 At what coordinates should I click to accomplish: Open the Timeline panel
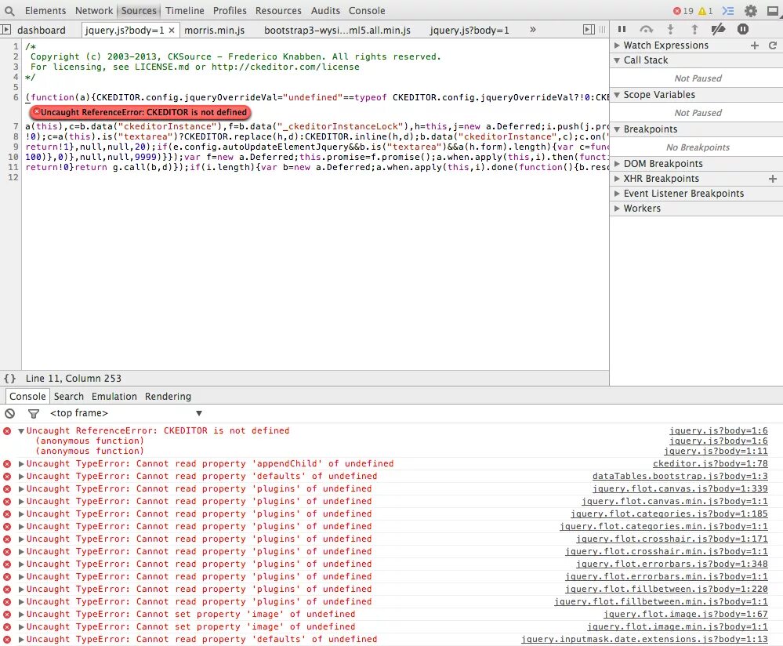point(185,10)
